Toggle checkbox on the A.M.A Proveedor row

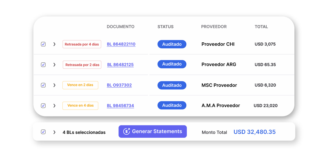(43, 106)
